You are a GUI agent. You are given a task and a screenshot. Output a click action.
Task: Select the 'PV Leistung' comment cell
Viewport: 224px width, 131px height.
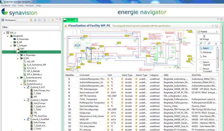click(85, 130)
